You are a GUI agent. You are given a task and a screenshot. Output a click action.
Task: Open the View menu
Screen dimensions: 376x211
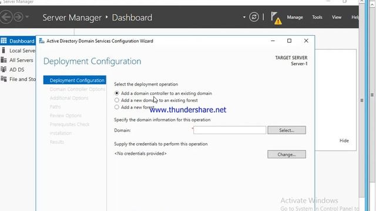click(337, 17)
